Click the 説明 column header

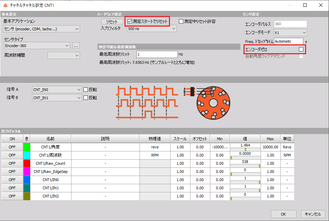[105, 139]
